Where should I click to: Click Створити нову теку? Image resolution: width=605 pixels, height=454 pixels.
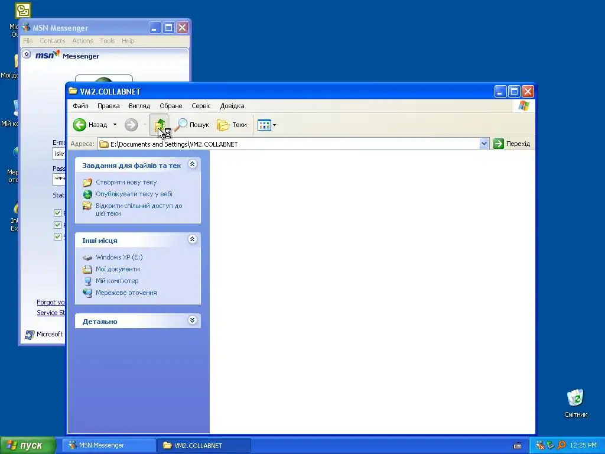pyautogui.click(x=126, y=182)
